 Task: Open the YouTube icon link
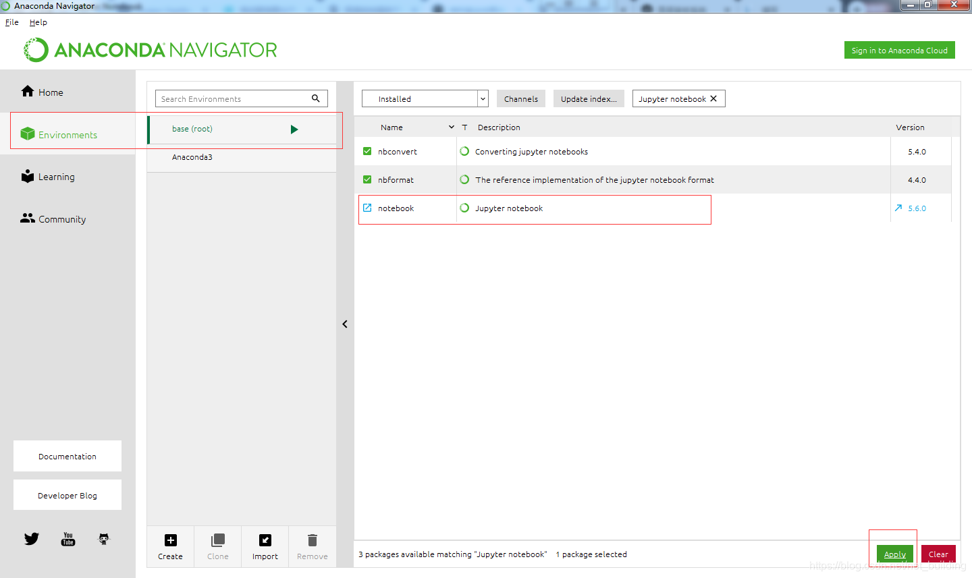(68, 539)
